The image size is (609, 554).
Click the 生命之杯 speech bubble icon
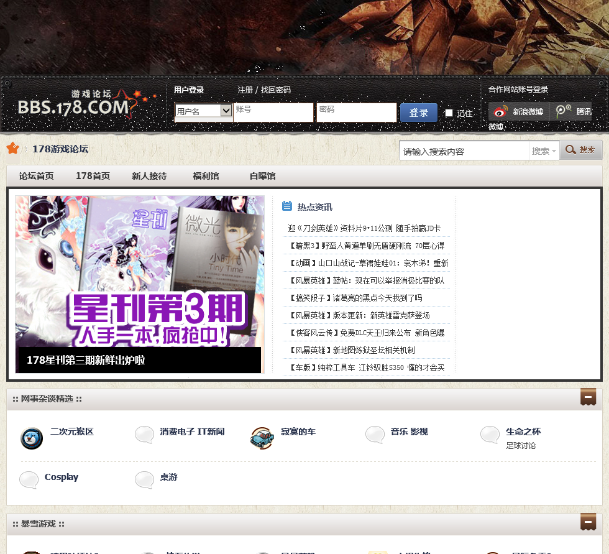pyautogui.click(x=490, y=435)
